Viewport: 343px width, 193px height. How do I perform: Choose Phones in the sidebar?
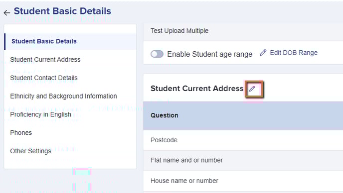tap(70, 133)
